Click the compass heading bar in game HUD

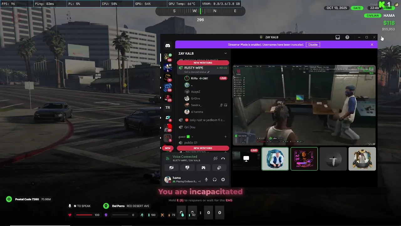[x=200, y=11]
